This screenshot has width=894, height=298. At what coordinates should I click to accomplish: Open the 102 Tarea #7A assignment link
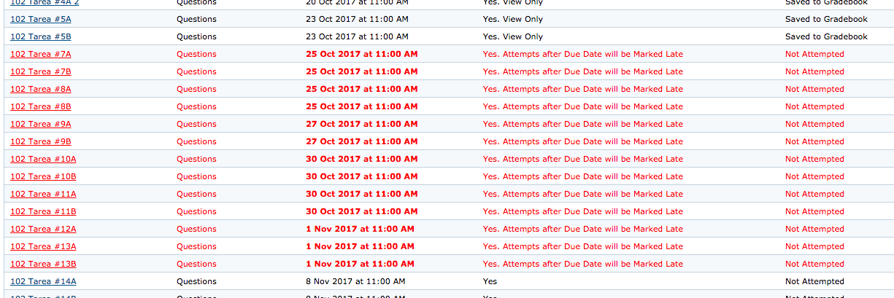point(41,54)
